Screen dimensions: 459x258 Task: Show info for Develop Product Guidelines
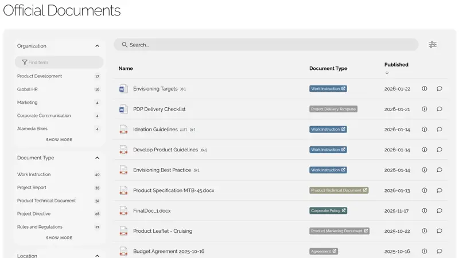tap(425, 150)
